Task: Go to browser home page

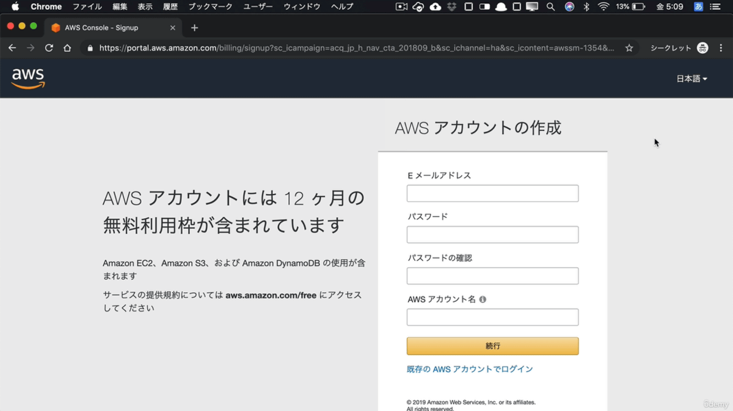Action: point(67,48)
